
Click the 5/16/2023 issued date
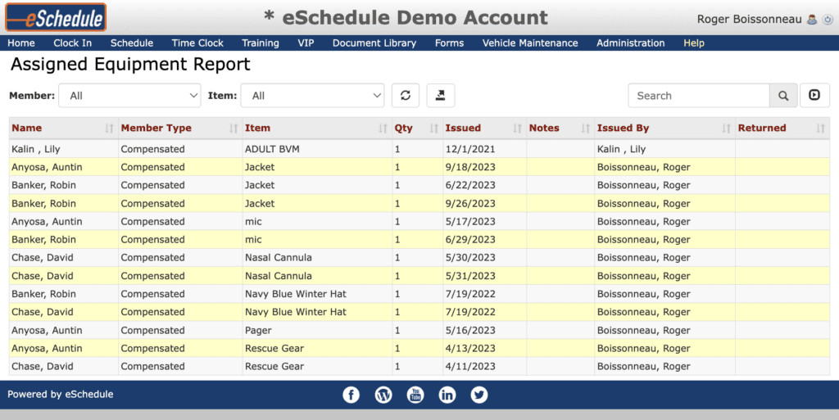470,331
